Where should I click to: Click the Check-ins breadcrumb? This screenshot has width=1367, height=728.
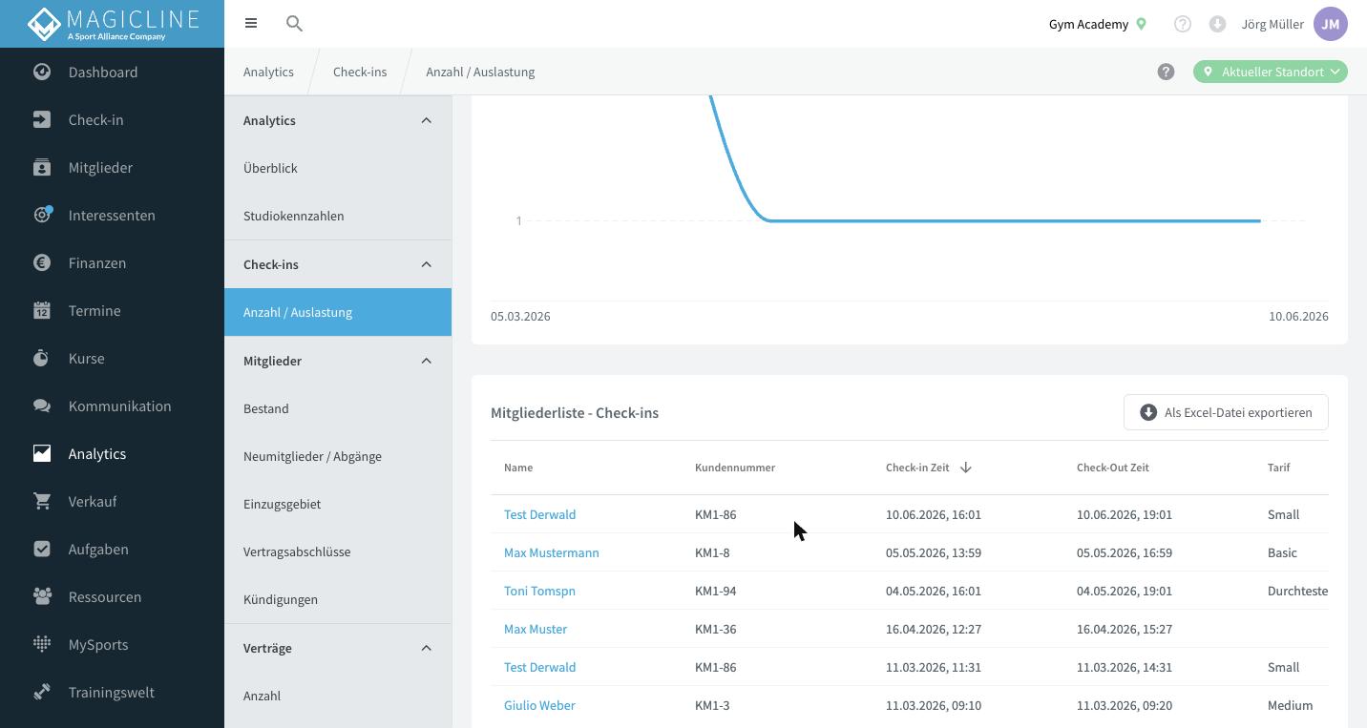click(360, 72)
